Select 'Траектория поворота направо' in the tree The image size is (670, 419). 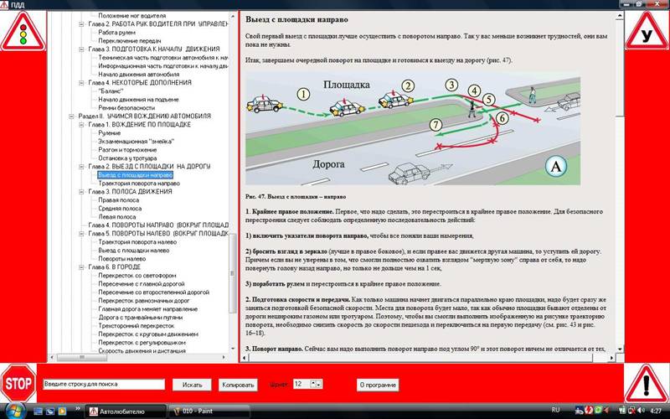(x=138, y=184)
